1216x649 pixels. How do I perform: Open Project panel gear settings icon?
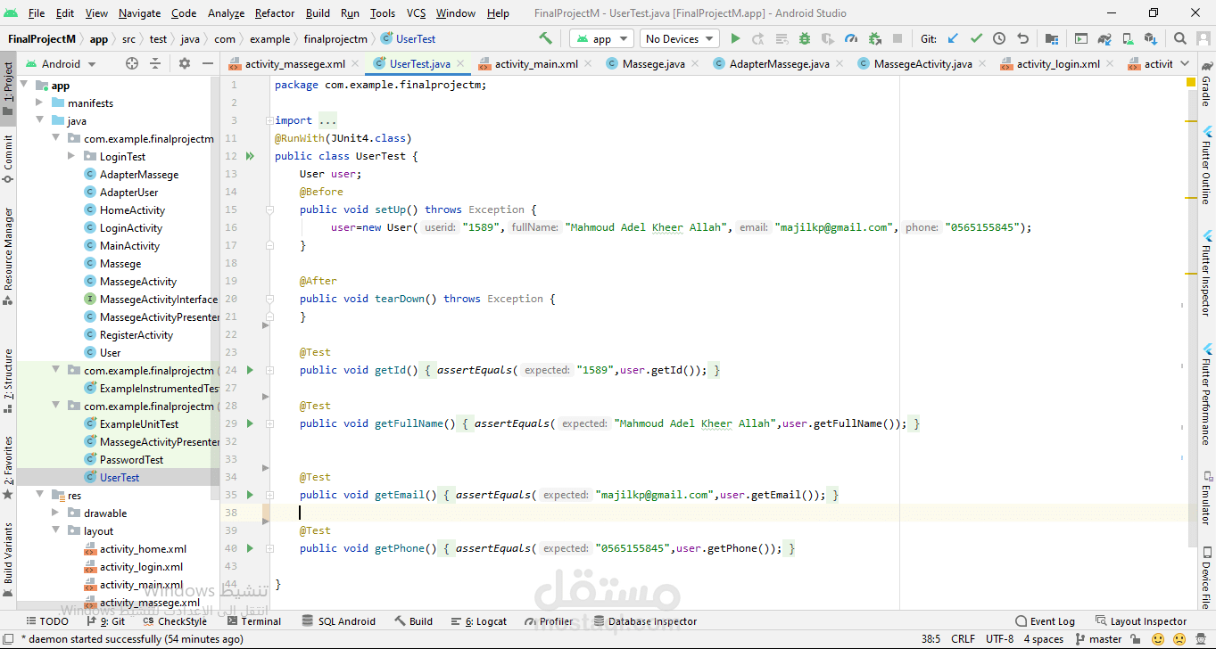(185, 63)
